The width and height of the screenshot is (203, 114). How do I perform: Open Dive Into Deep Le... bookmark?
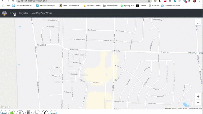coord(172,6)
